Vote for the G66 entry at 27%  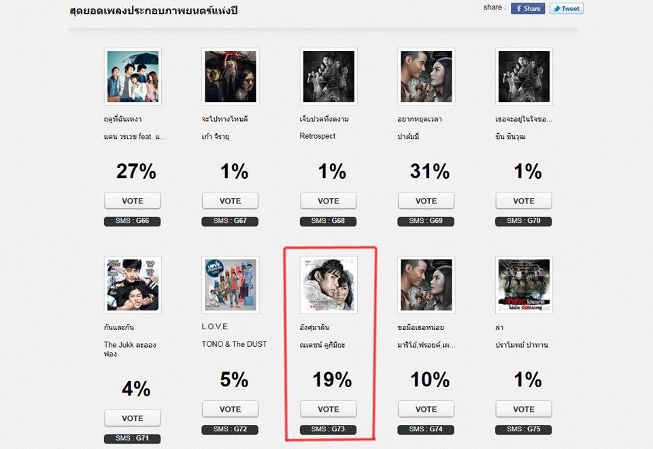click(x=133, y=201)
